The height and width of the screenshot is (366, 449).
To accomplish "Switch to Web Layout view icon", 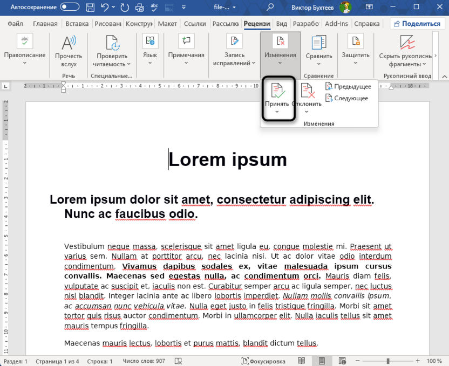I will (x=342, y=361).
